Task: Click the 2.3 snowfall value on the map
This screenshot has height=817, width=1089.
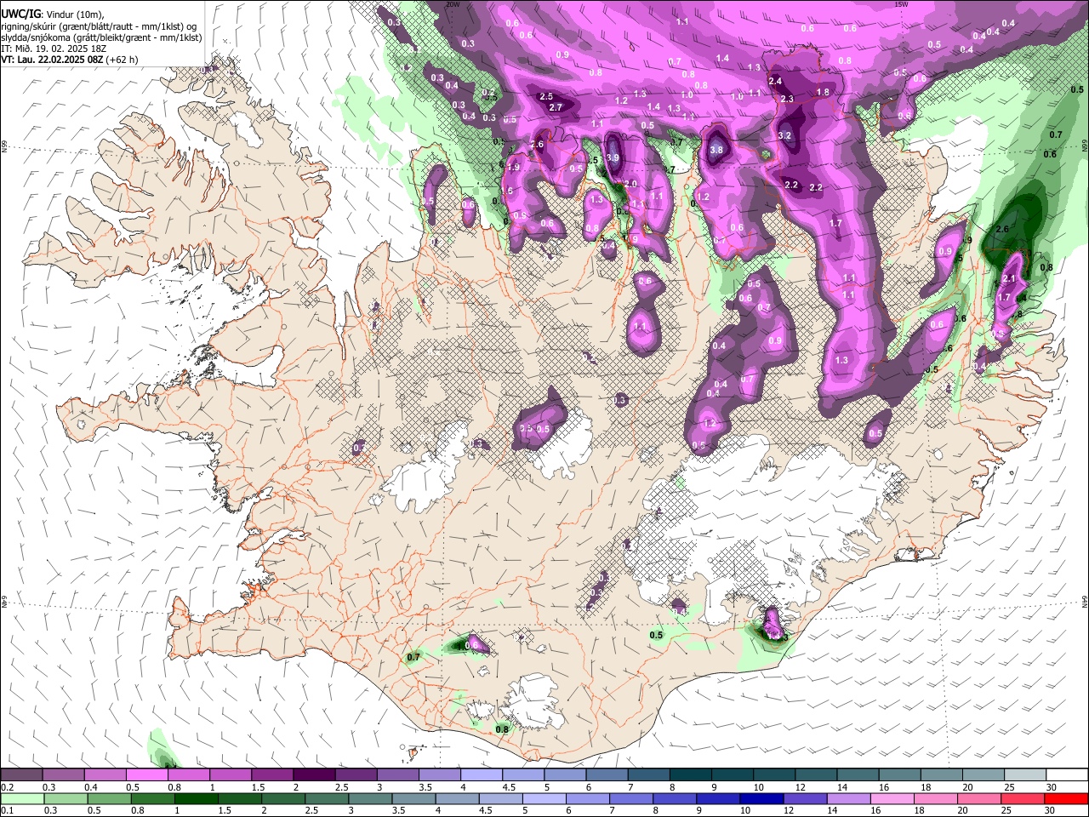Action: coord(787,99)
